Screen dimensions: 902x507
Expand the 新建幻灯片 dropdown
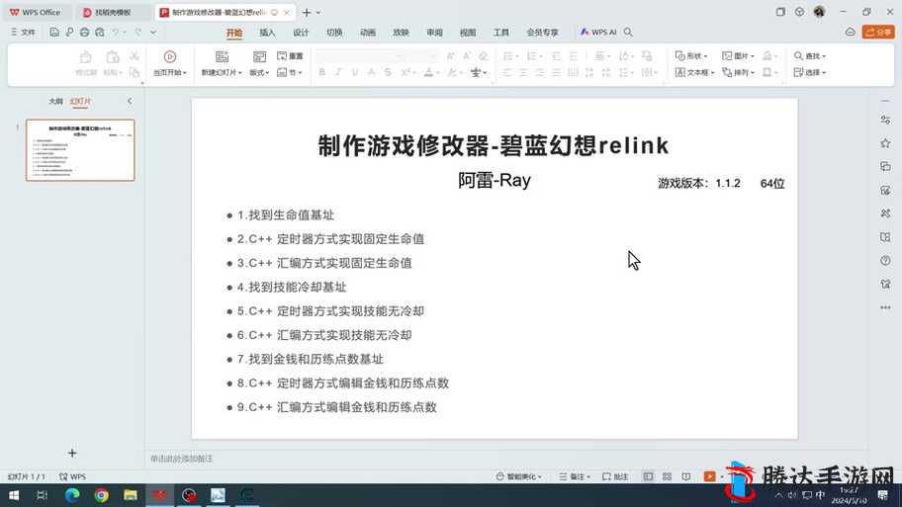pyautogui.click(x=222, y=72)
